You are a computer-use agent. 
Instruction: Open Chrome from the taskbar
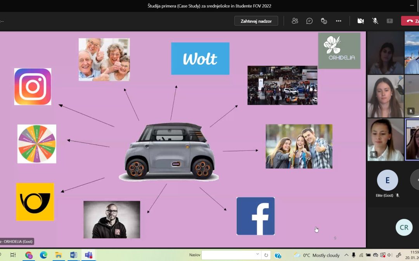tap(29, 255)
